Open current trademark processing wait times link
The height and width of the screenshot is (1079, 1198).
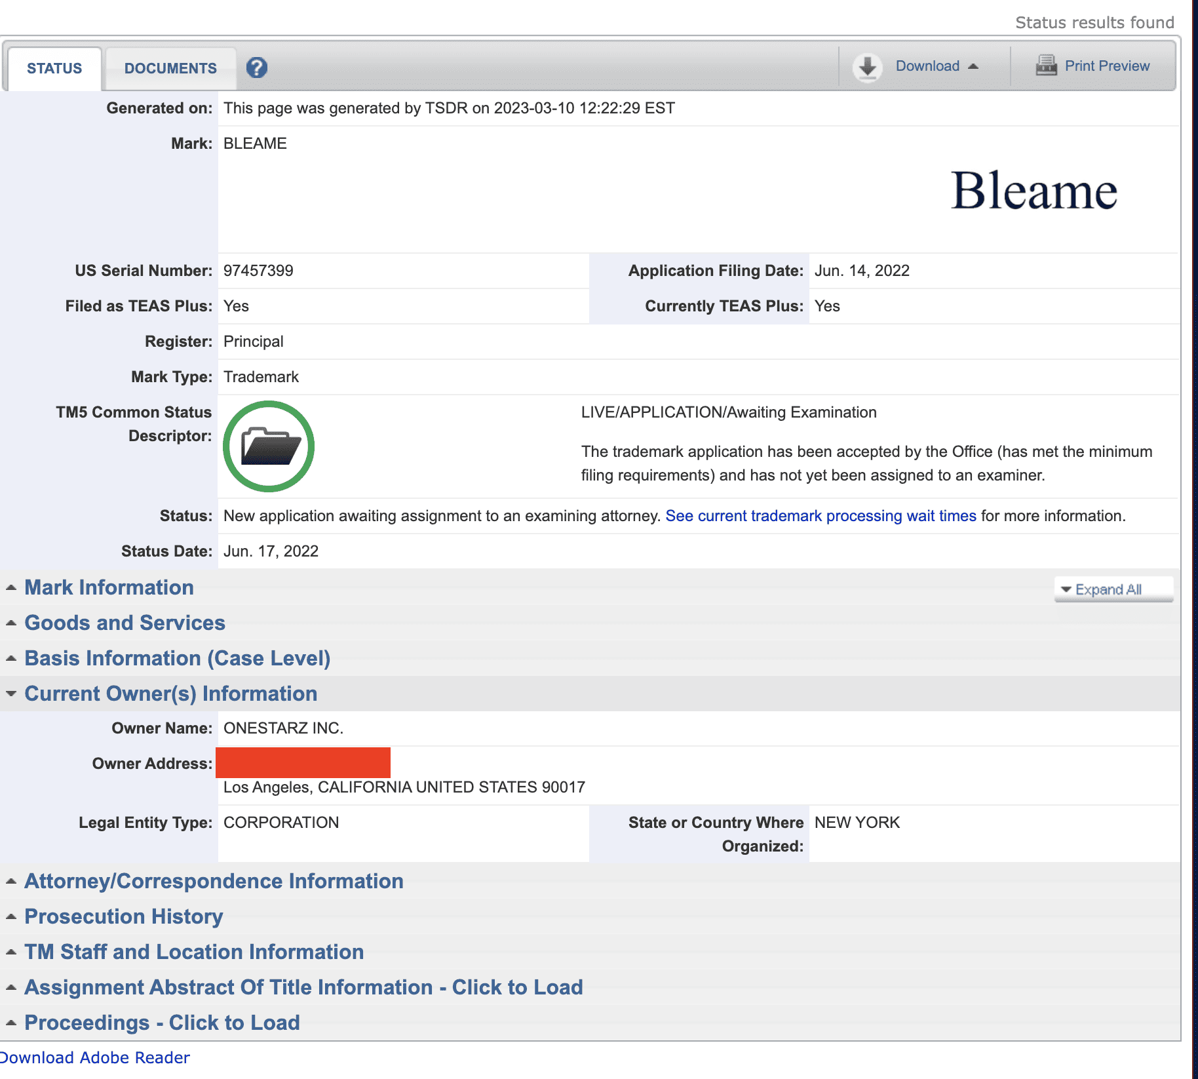click(x=821, y=516)
